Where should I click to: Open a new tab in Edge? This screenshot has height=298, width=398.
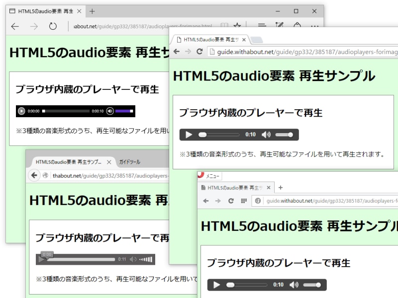point(92,11)
